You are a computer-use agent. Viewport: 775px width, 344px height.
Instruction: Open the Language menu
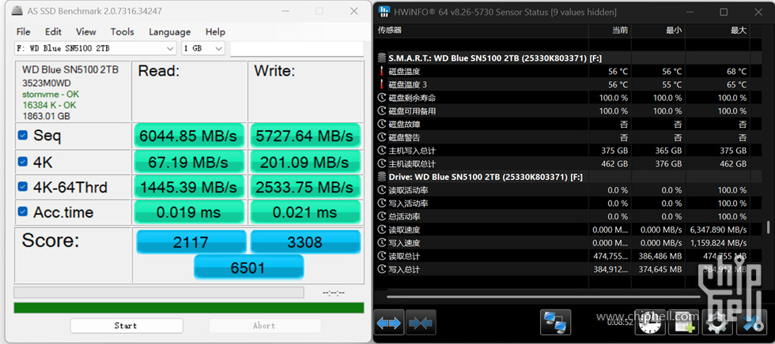[x=169, y=32]
